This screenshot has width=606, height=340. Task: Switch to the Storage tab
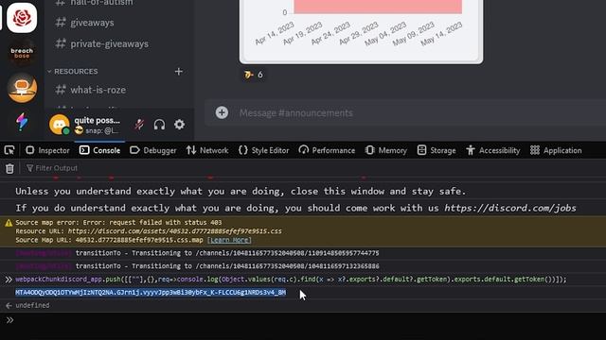coord(437,150)
